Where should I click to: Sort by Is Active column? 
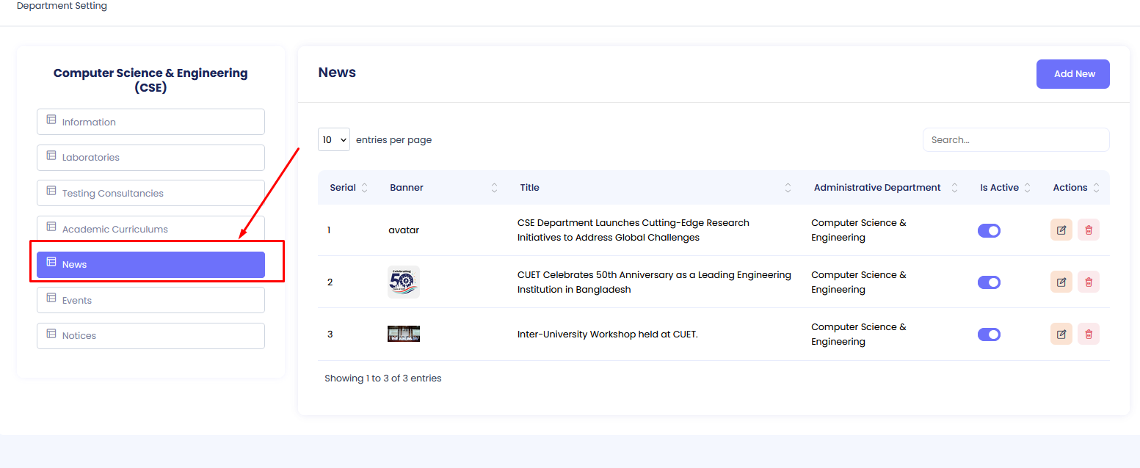coord(1027,188)
